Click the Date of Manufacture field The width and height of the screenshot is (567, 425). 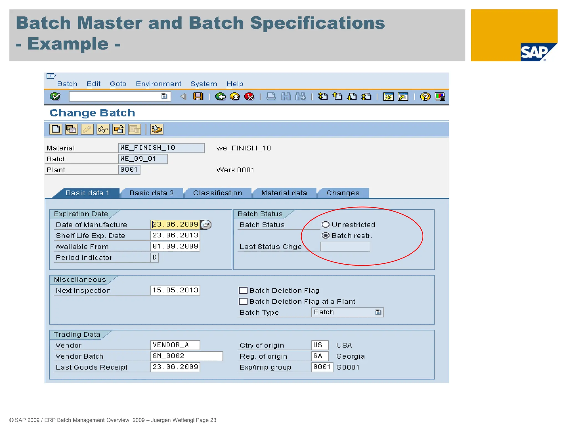175,224
